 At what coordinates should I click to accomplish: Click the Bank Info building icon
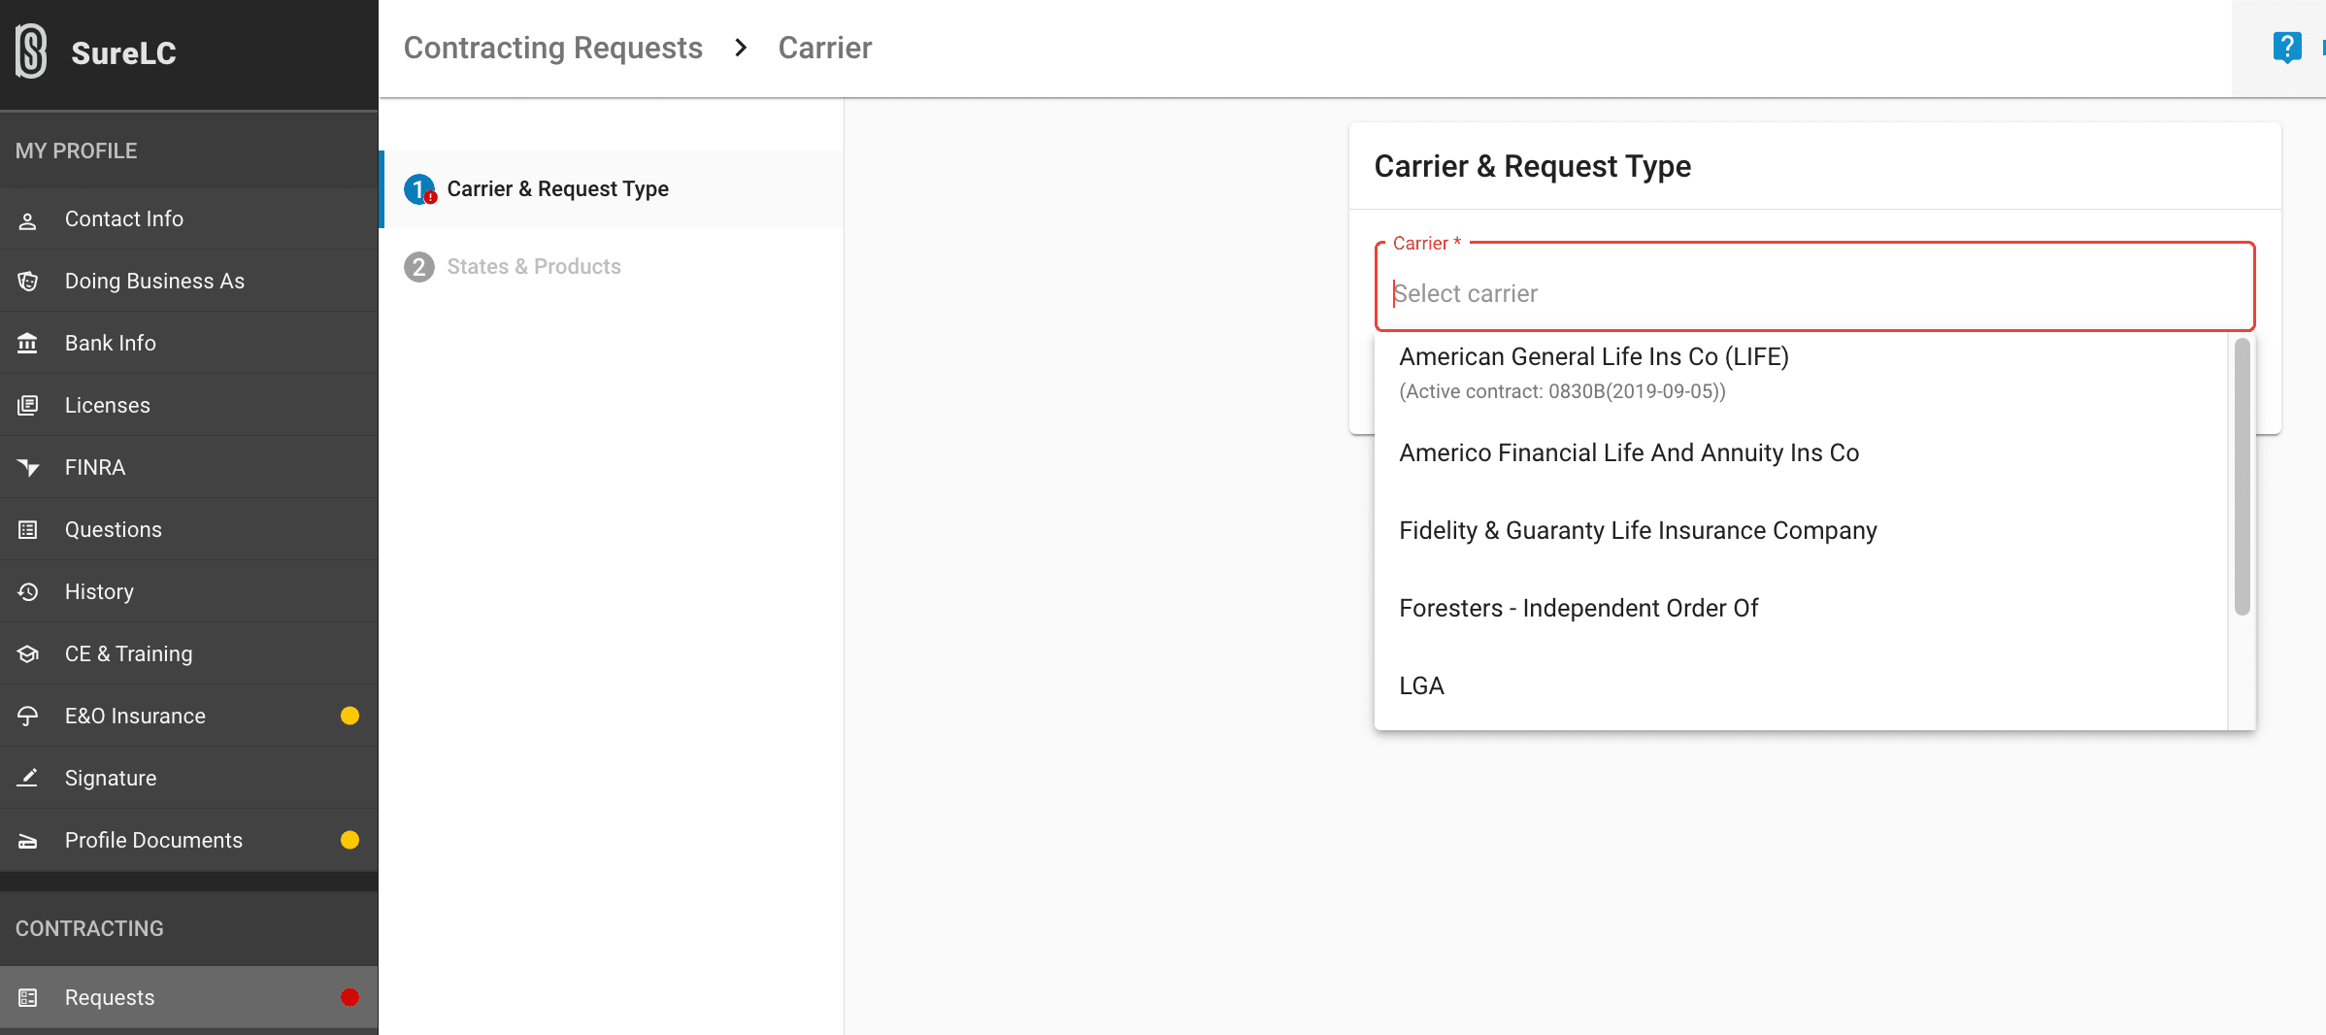click(x=28, y=344)
